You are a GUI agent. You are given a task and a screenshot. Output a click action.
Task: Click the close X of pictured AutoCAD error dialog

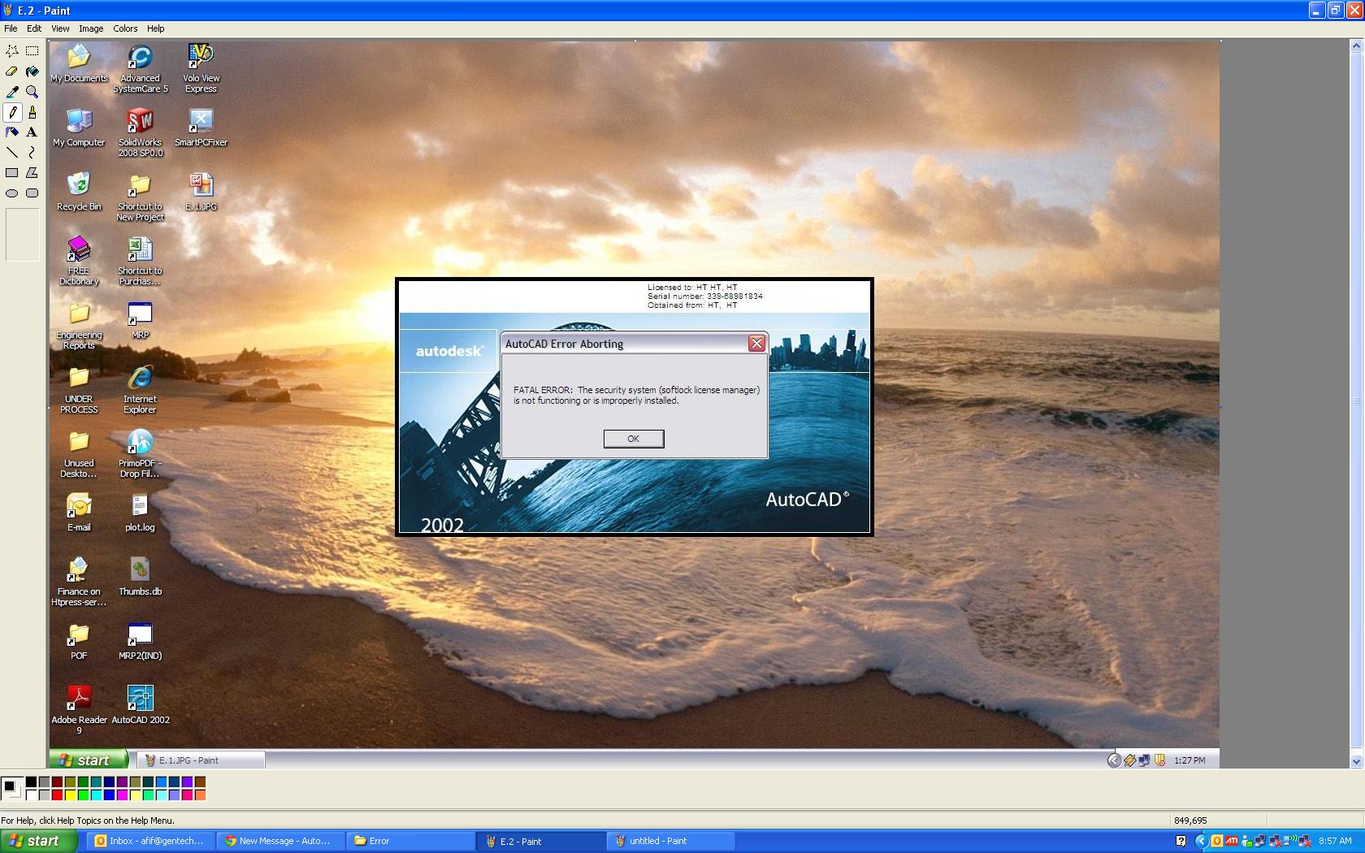(x=756, y=344)
